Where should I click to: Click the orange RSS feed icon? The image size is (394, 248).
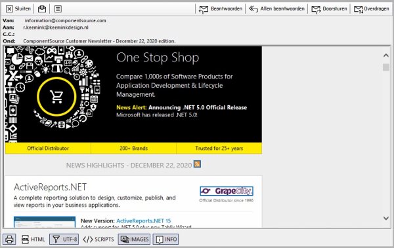197,164
